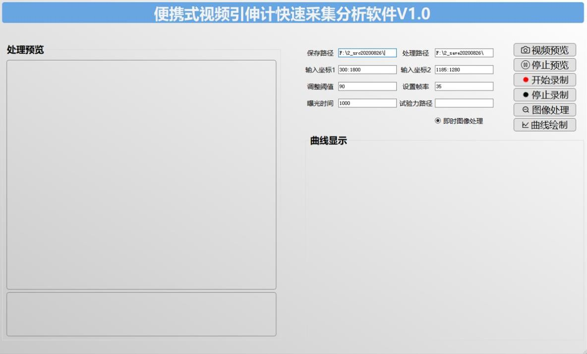The image size is (587, 354).
Task: Focus the 保存路径 input field
Action: point(367,53)
